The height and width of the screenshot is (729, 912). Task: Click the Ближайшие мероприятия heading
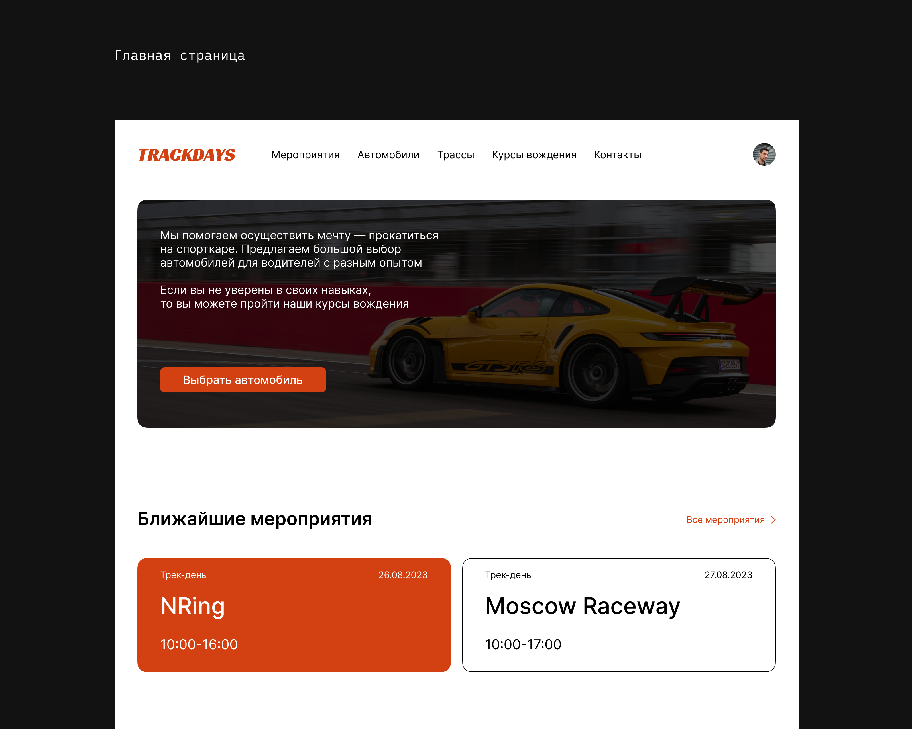[255, 519]
